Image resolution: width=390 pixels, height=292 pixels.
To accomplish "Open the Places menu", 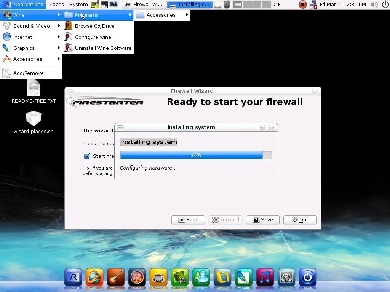I will pos(56,4).
